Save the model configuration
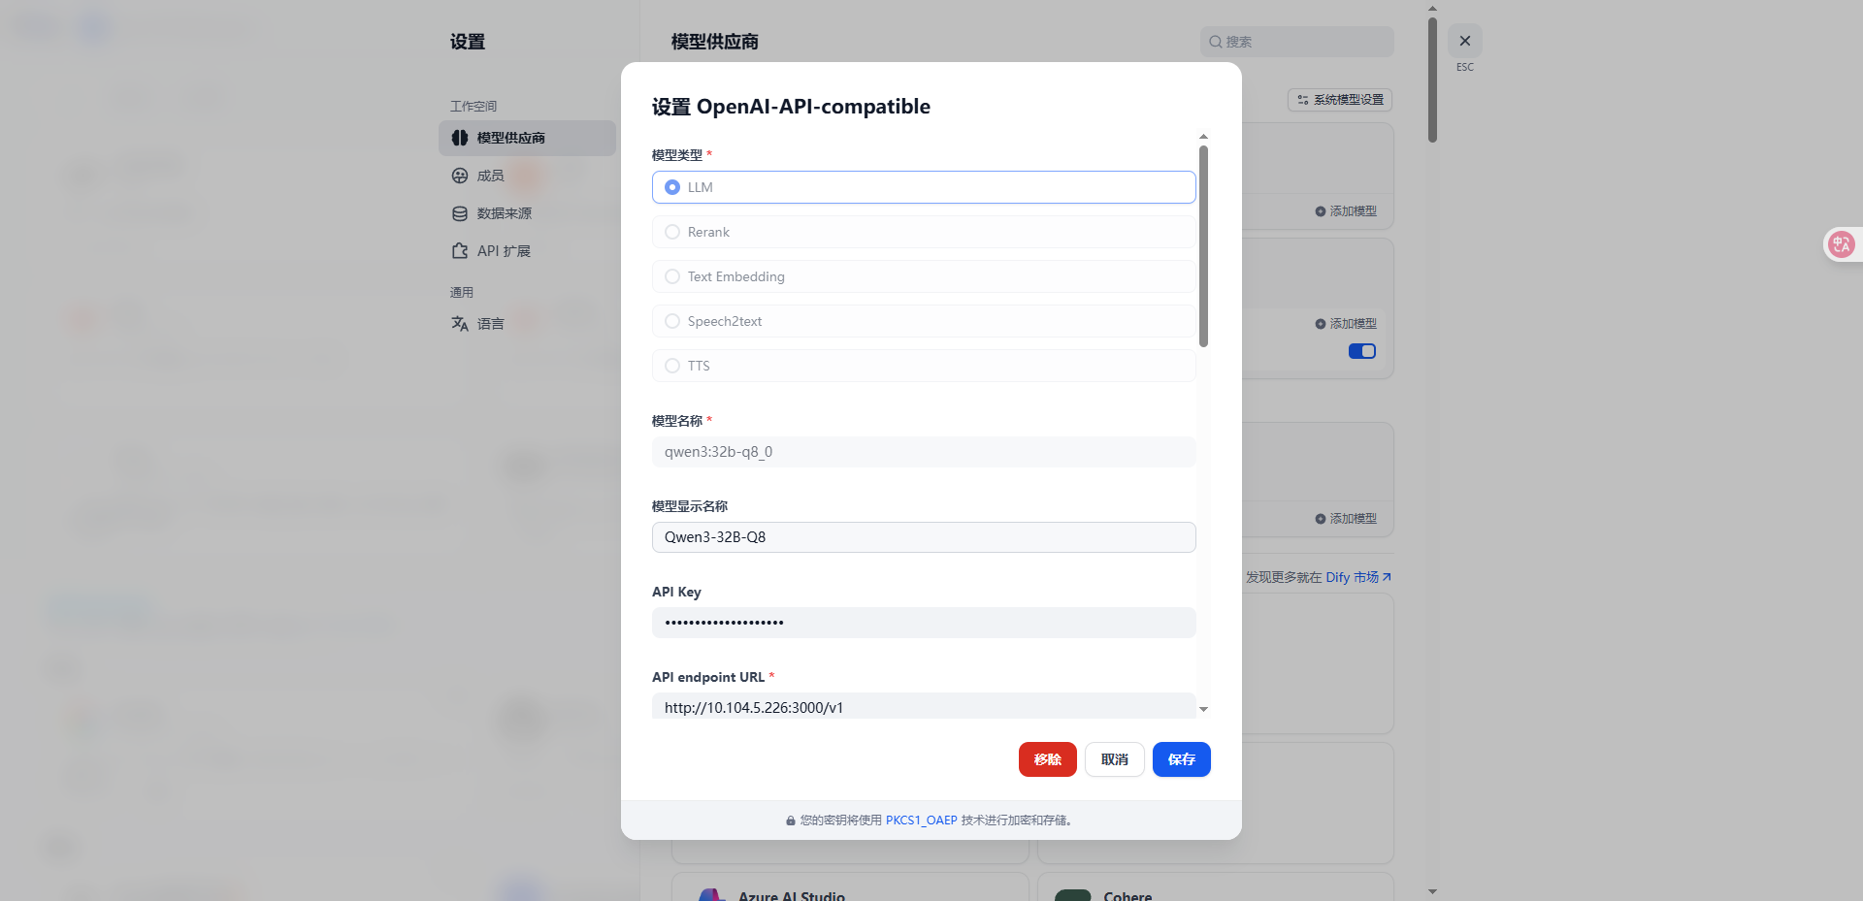This screenshot has height=901, width=1863. coord(1181,759)
